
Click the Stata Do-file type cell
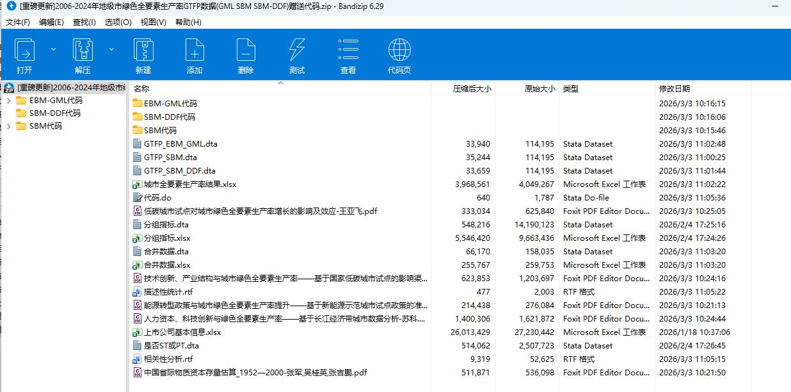586,197
